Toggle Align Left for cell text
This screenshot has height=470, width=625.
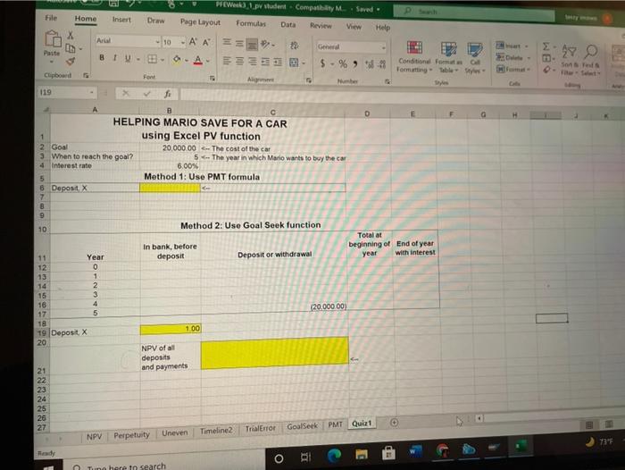tap(227, 61)
